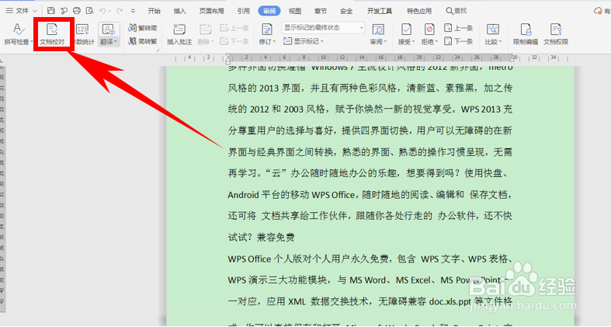Expand the 审阅 pane dropdown arrow

tap(385, 42)
